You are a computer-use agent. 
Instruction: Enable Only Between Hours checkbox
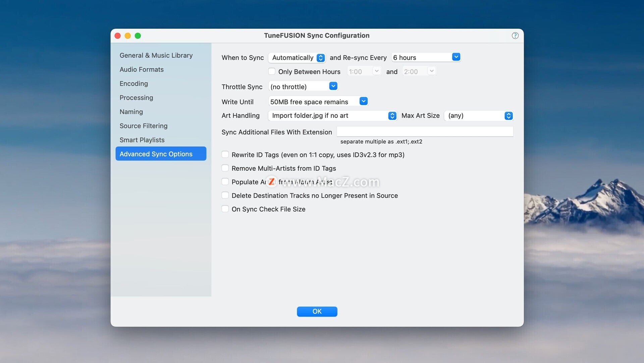[272, 71]
